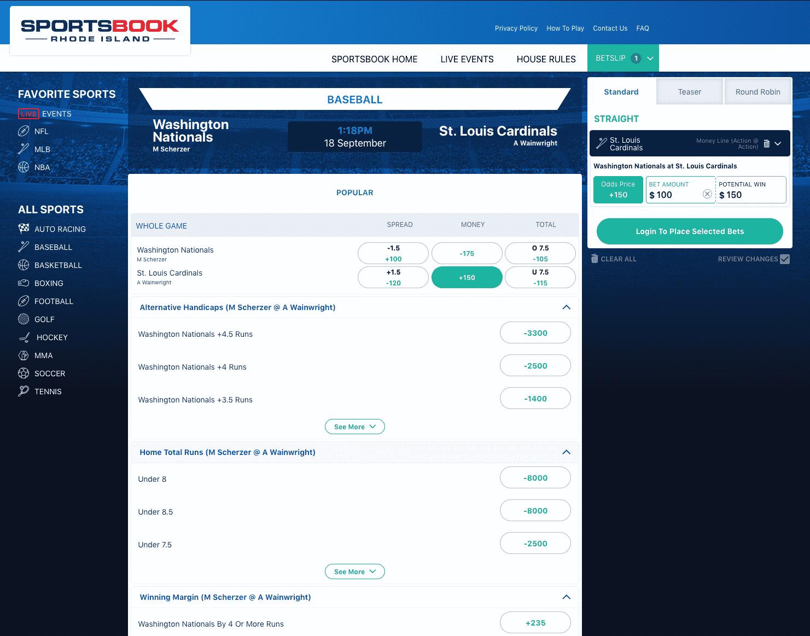Viewport: 810px width, 636px height.
Task: Open House Rules from navigation
Action: pos(546,59)
